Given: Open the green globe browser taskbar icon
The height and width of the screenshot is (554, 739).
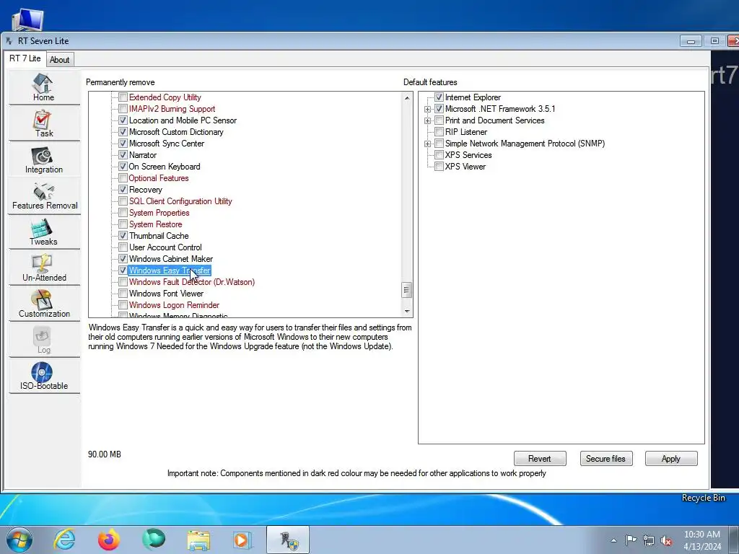Looking at the screenshot, I should point(154,540).
